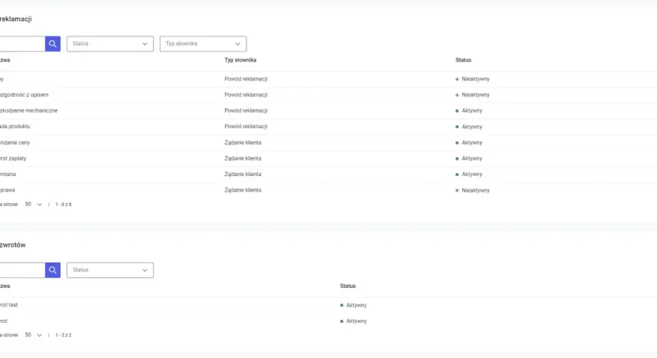Image resolution: width=657 pixels, height=358 pixels.
Task: Open the Status dropdown in the zwrotów section
Action: (110, 270)
